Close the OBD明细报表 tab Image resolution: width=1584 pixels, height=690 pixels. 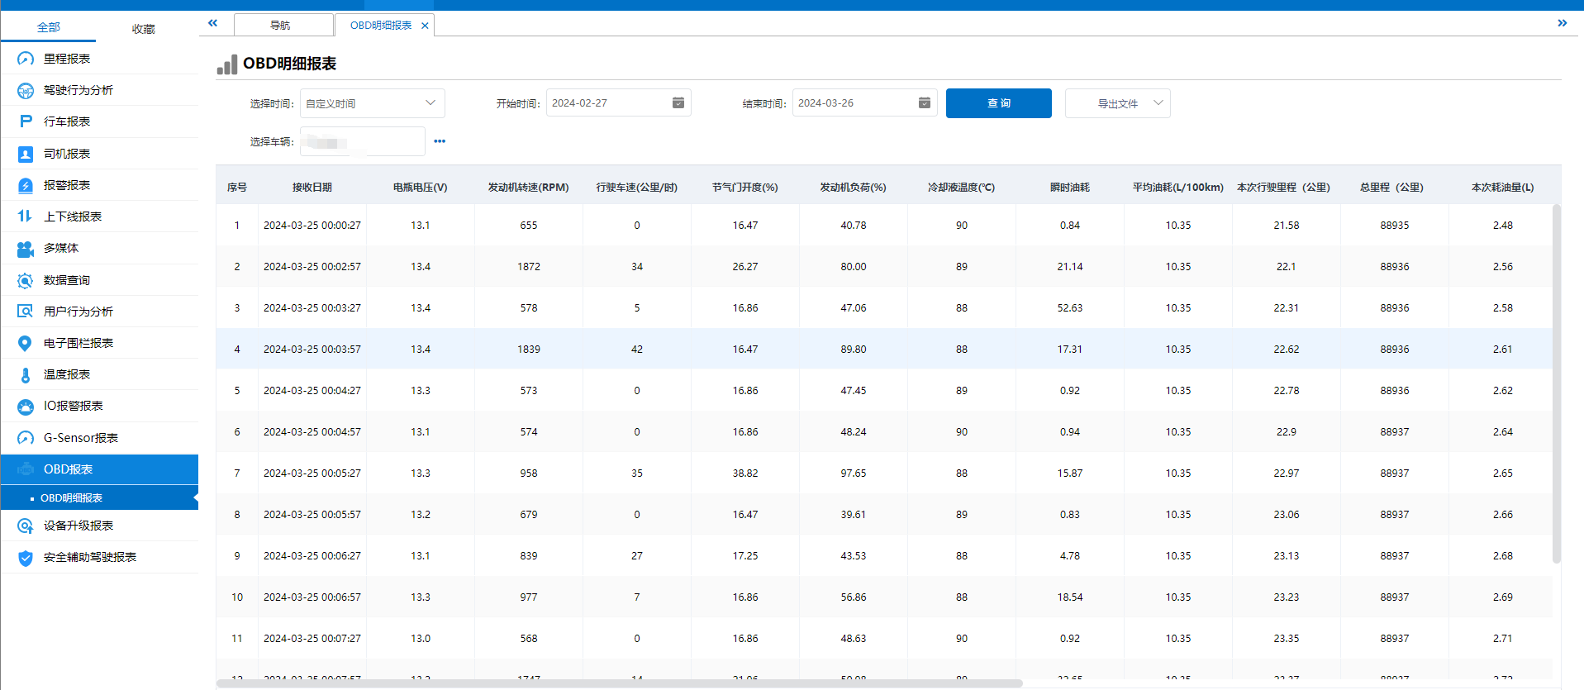pyautogui.click(x=425, y=26)
